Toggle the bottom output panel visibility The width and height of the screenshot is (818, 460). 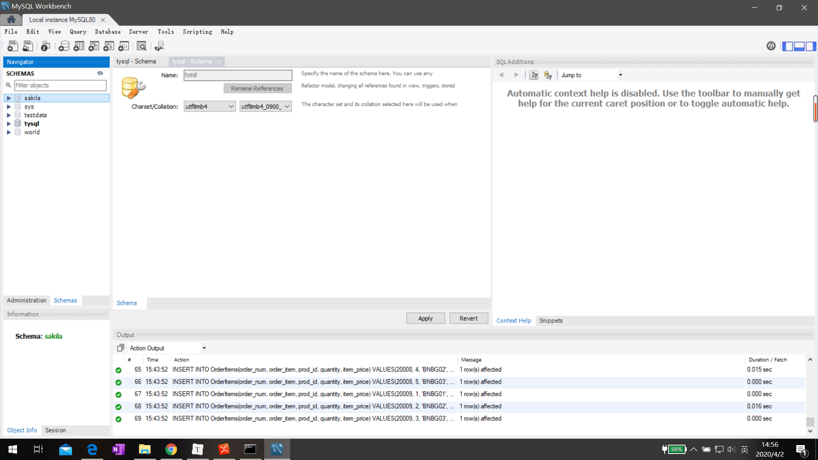pos(799,46)
